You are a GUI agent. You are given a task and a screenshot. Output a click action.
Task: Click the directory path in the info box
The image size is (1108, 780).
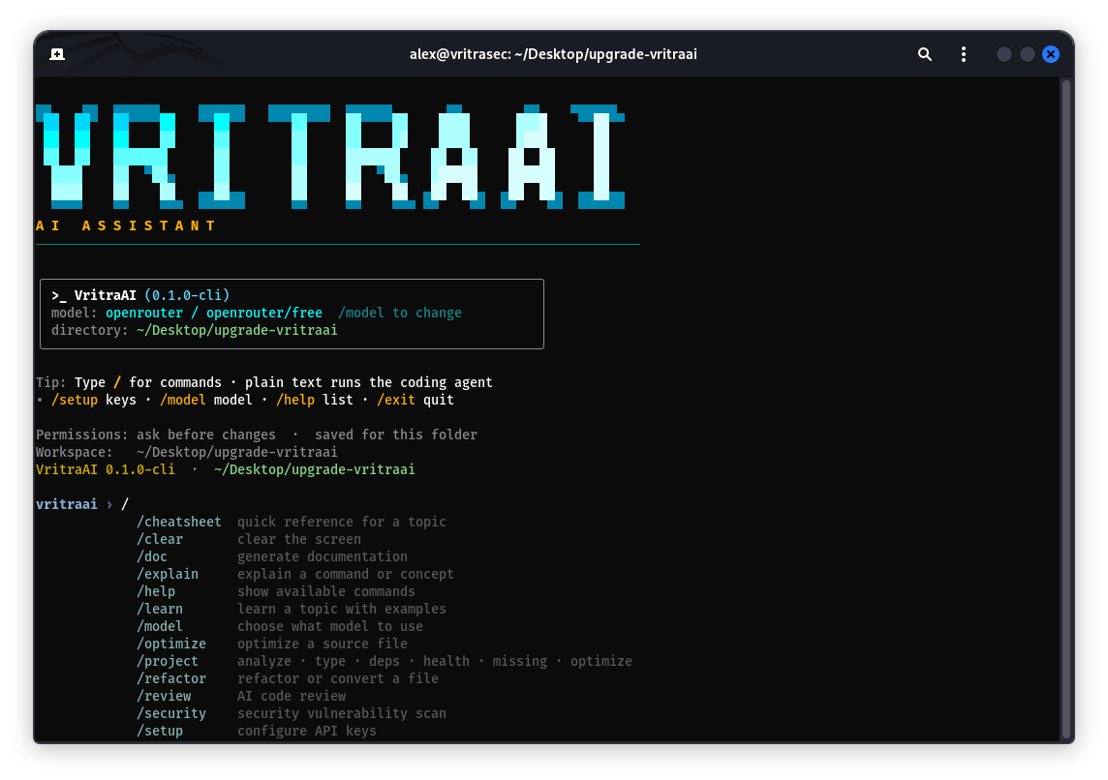(236, 330)
